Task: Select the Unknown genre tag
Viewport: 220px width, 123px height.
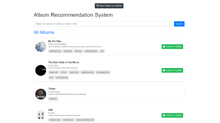Action: tap(53, 99)
